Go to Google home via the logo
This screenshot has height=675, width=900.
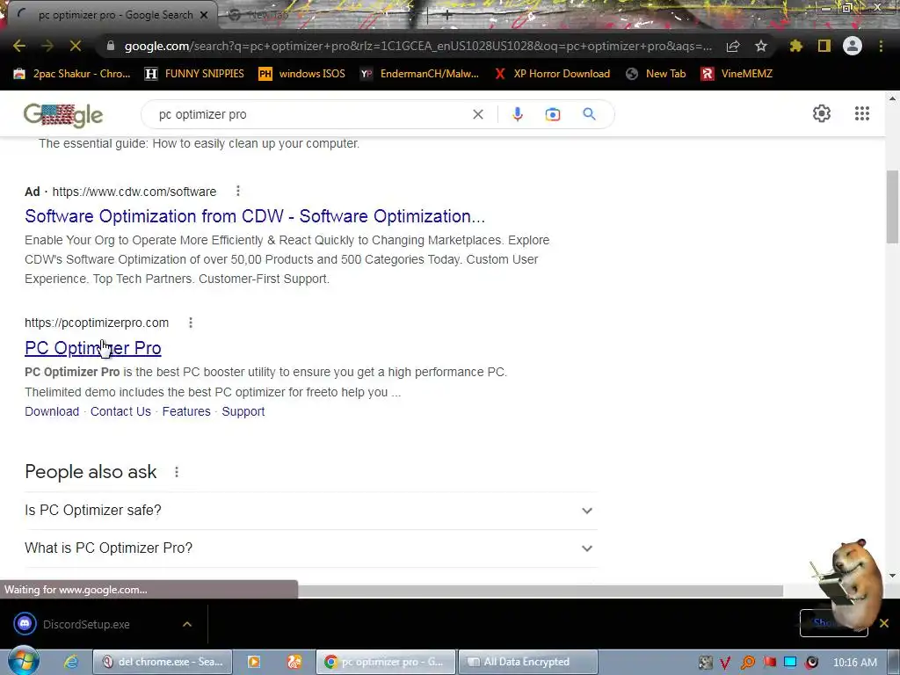pos(63,115)
